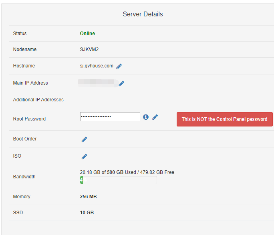The image size is (274, 235).
Task: Click the 20.18 GB of 500 GB usage text
Action: coord(127,172)
